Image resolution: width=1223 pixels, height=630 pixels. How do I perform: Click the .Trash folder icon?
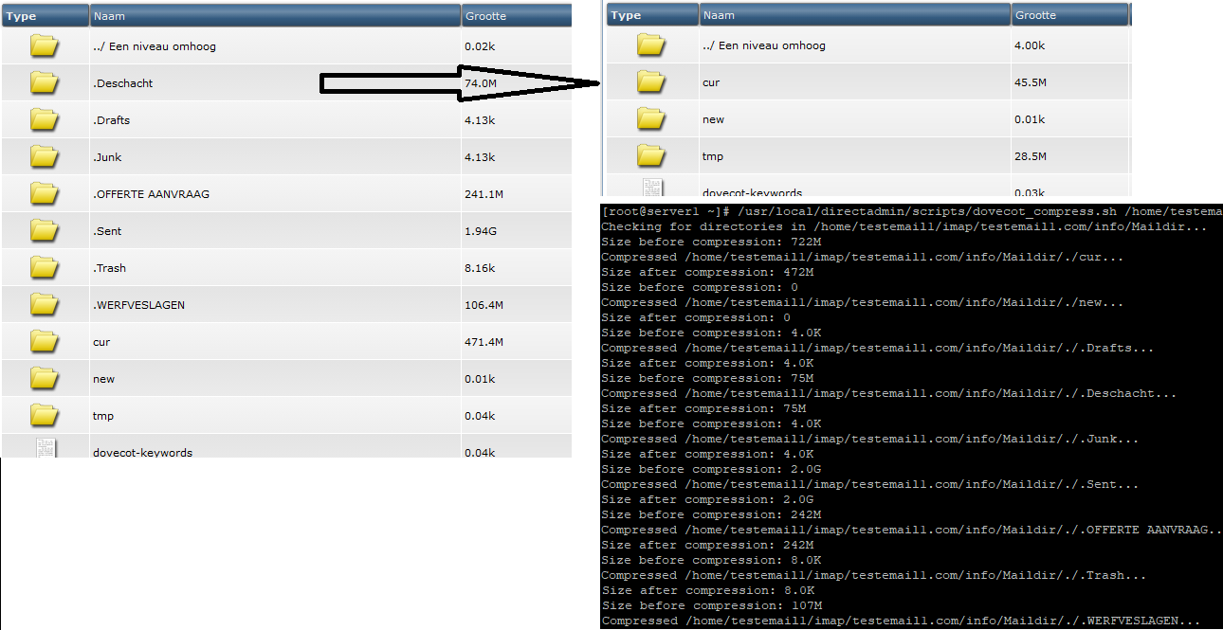pos(44,267)
